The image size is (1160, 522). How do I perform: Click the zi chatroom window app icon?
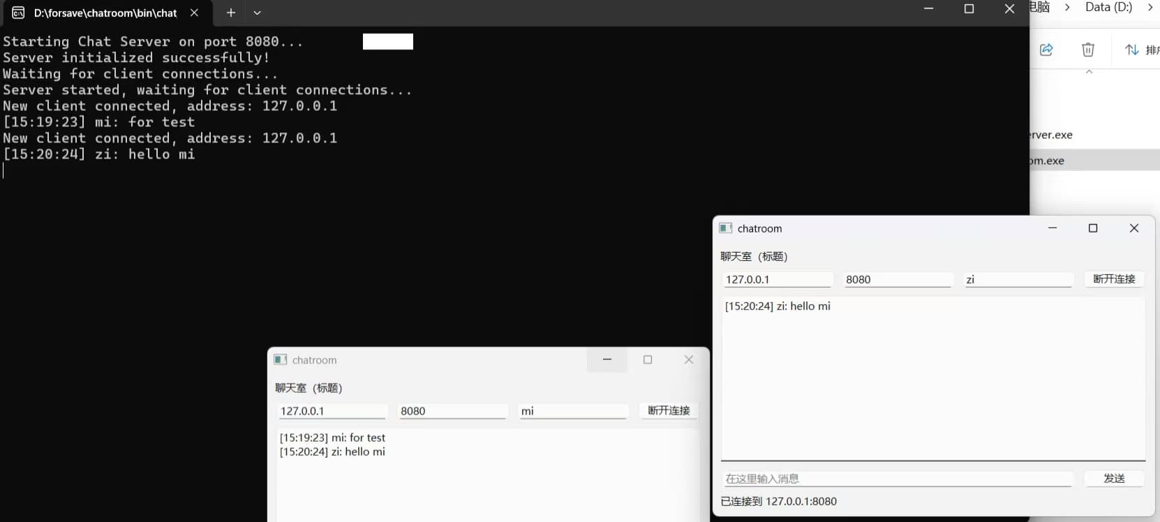(x=726, y=228)
